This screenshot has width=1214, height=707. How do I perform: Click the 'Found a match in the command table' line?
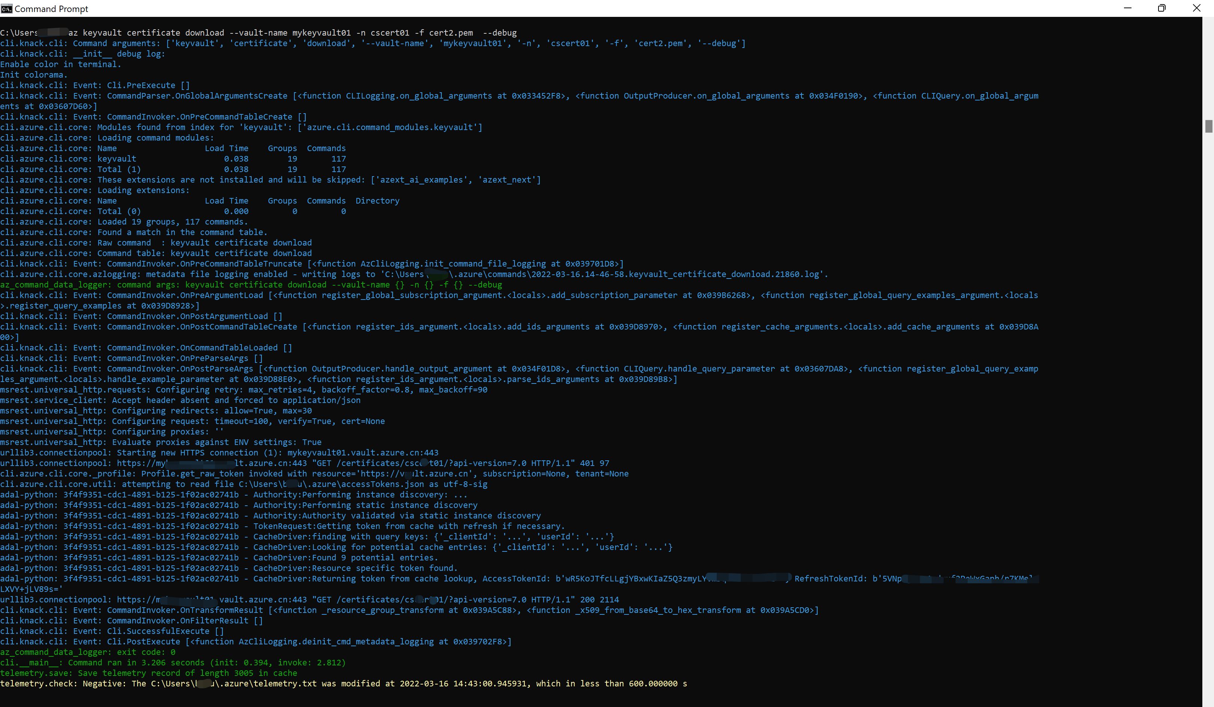click(182, 233)
